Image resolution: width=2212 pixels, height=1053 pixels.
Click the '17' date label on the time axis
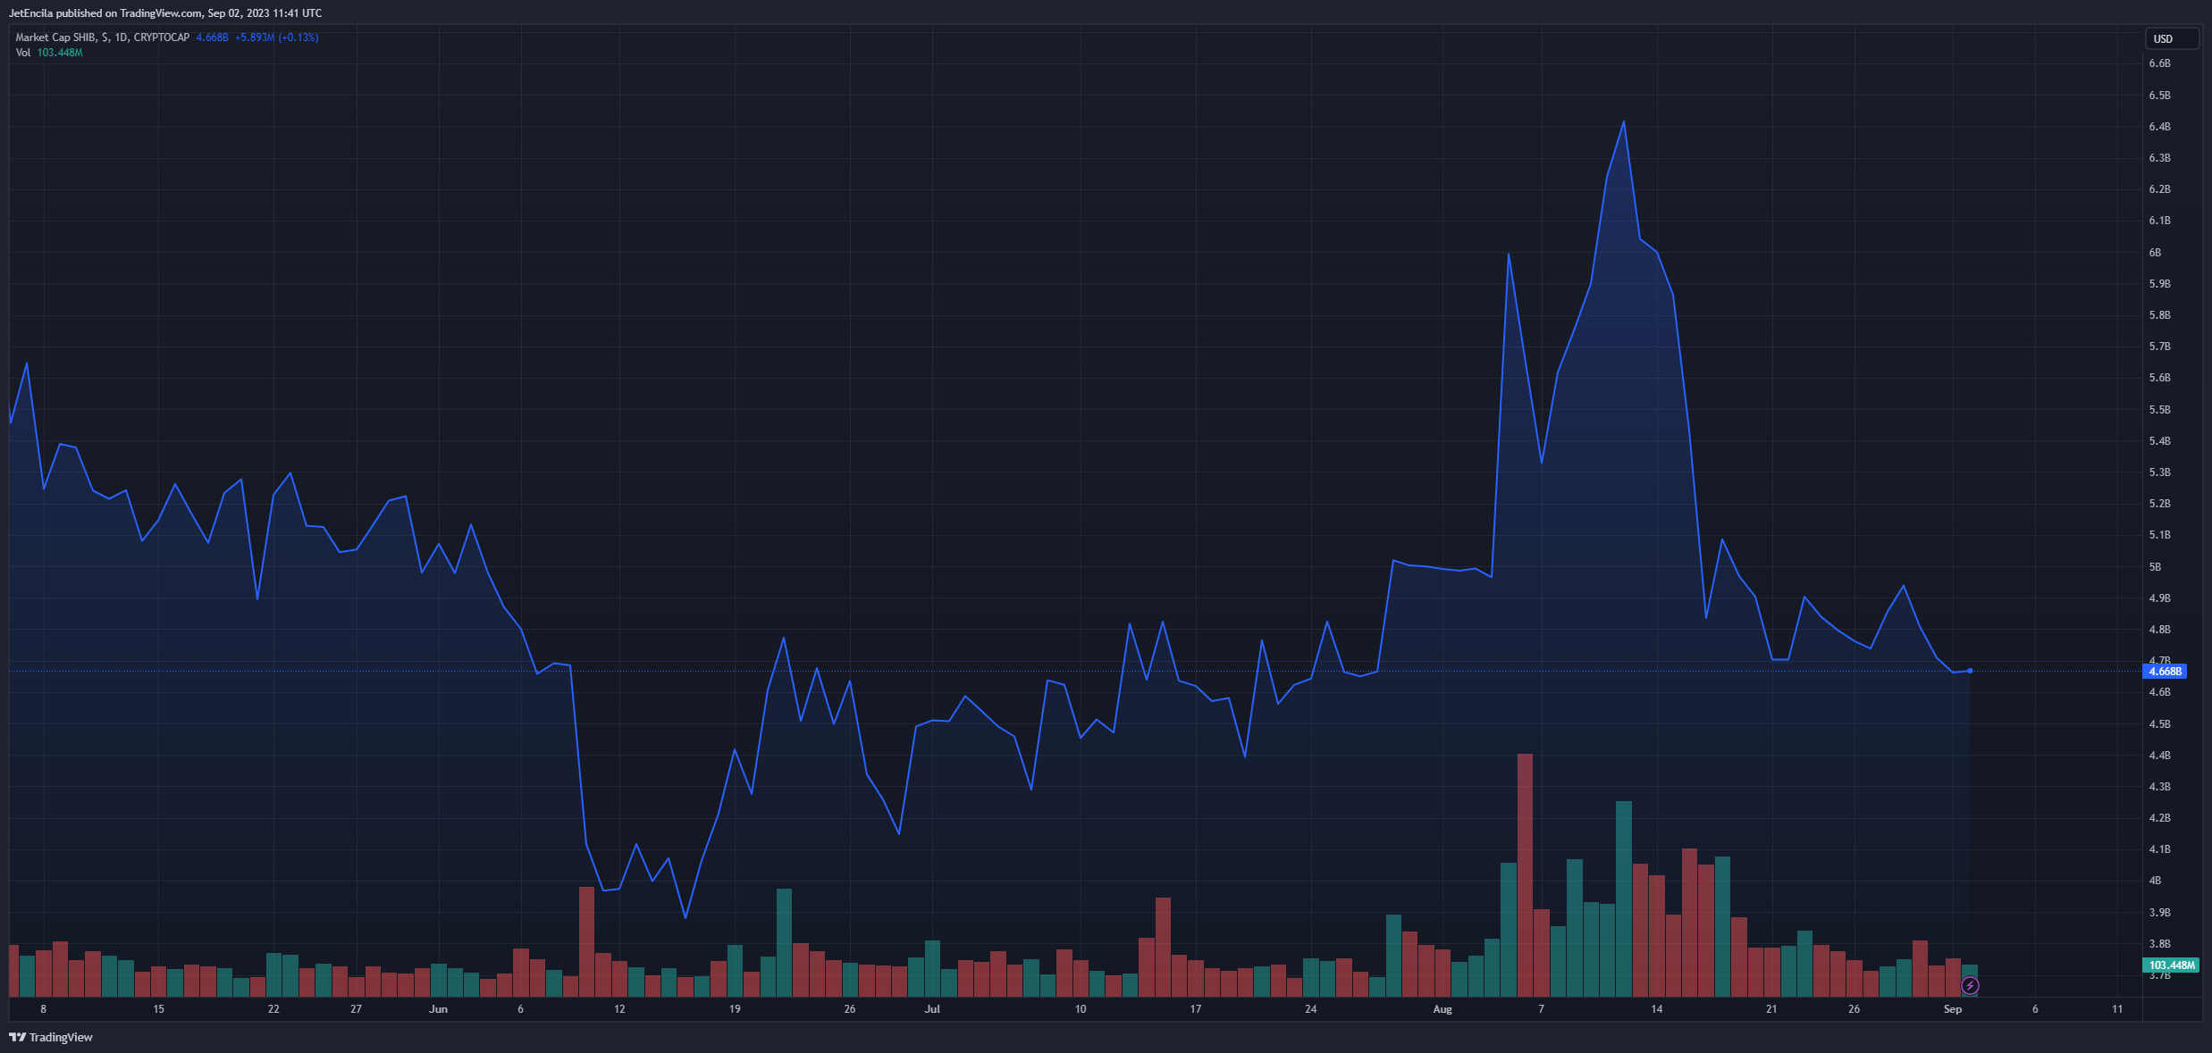pos(1196,1009)
